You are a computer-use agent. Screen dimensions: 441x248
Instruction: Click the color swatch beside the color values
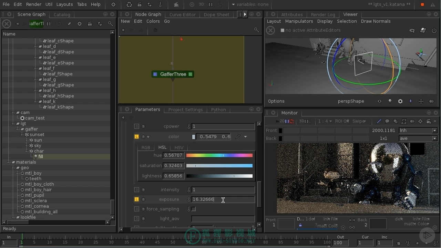pos(194,137)
